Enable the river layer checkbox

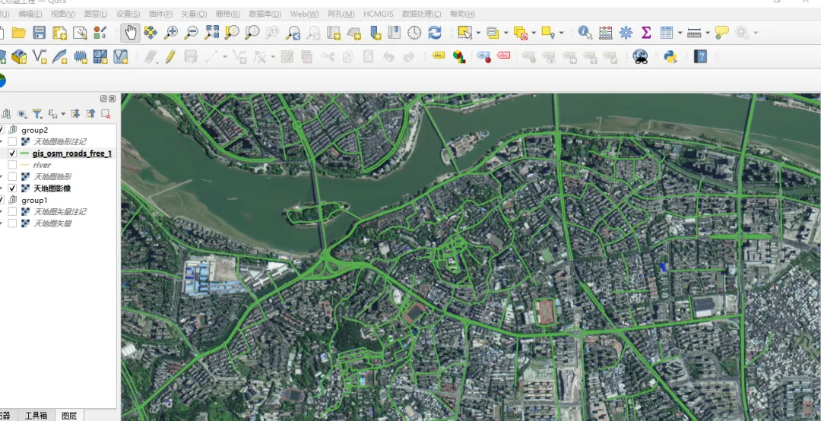12,165
